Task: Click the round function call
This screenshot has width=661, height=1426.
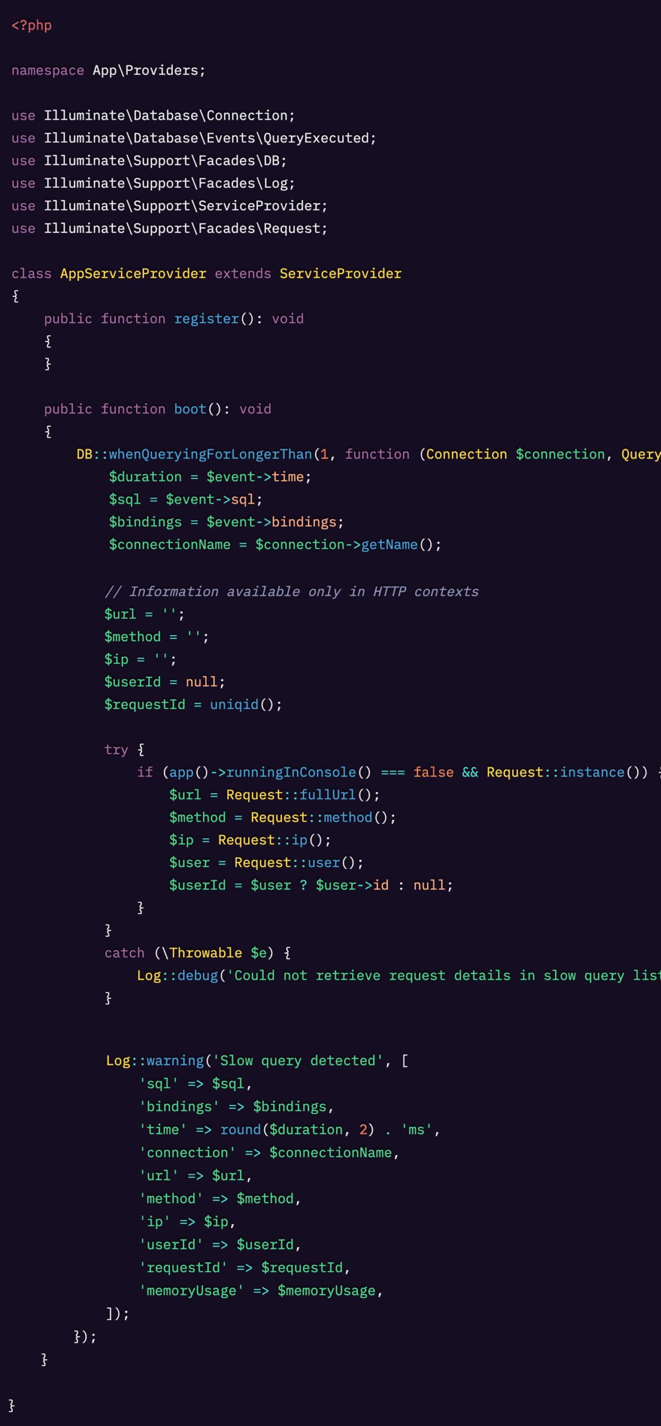Action: coord(240,1130)
